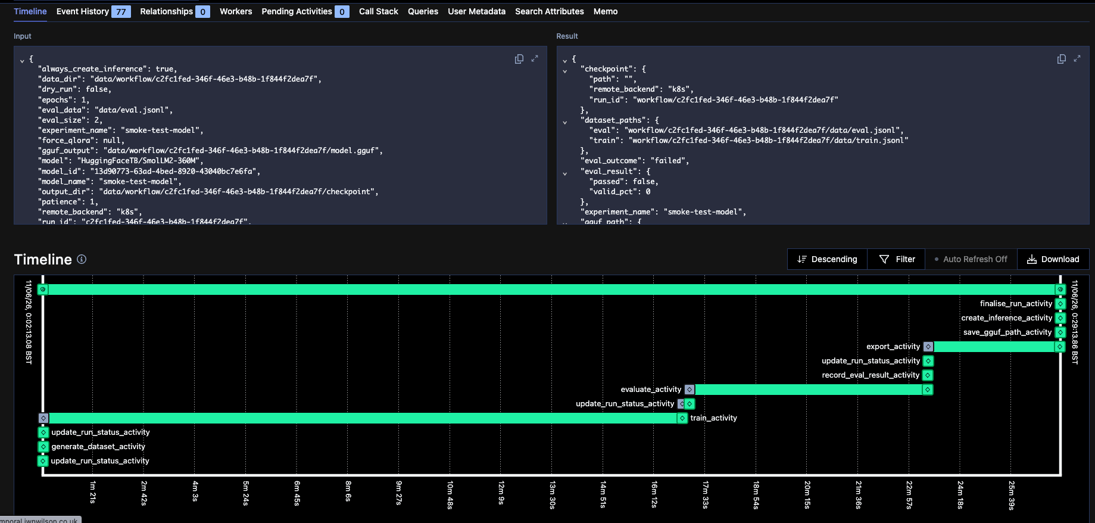Click the train_activity completed icon
The height and width of the screenshot is (523, 1095).
[x=682, y=418]
